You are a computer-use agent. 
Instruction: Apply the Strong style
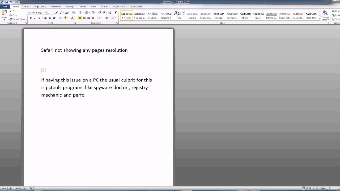coord(245,15)
